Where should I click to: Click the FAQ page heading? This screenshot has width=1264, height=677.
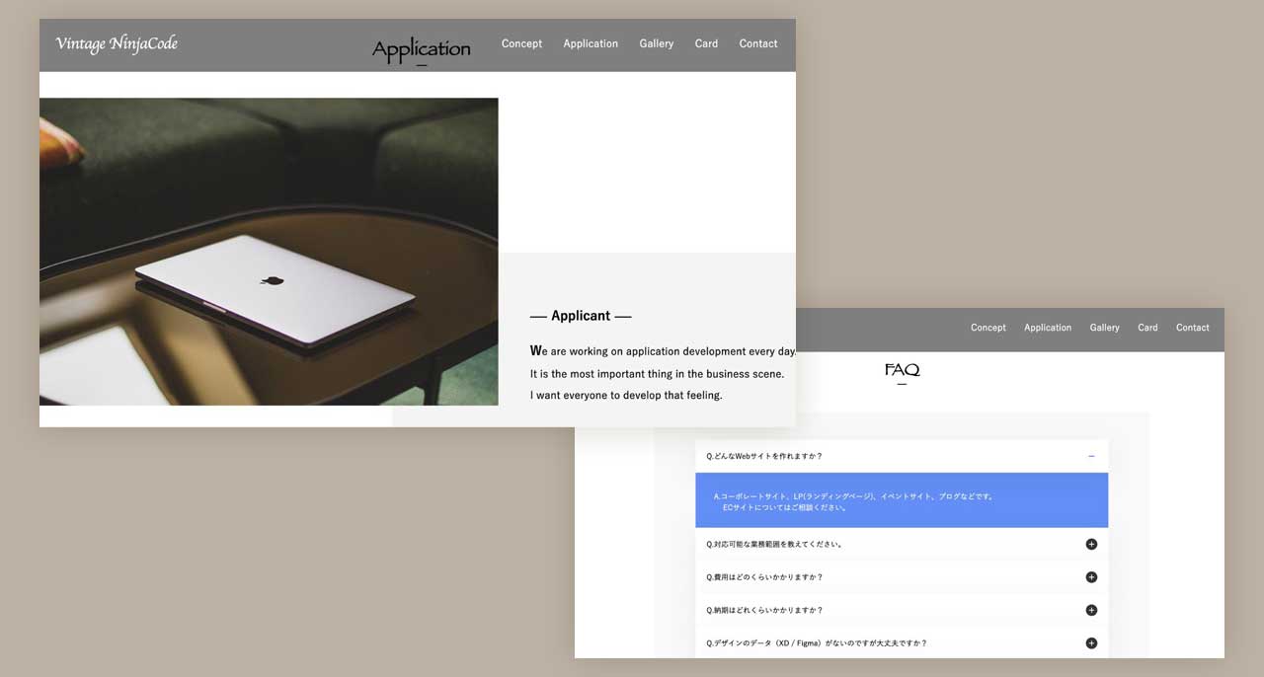point(902,370)
